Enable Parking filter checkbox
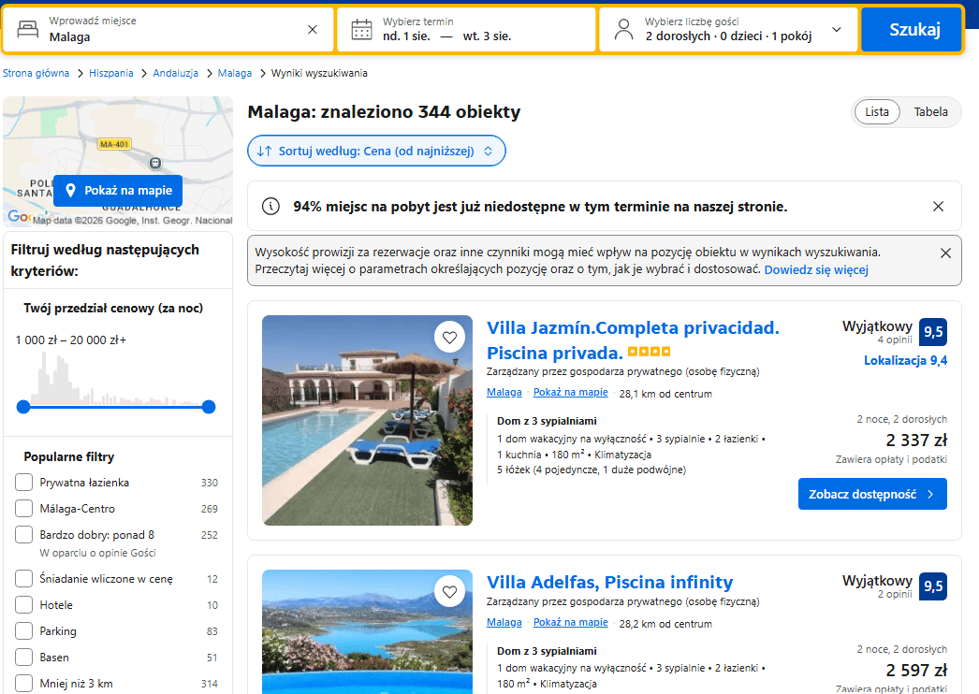Screen dimensions: 979x694 pyautogui.click(x=23, y=631)
